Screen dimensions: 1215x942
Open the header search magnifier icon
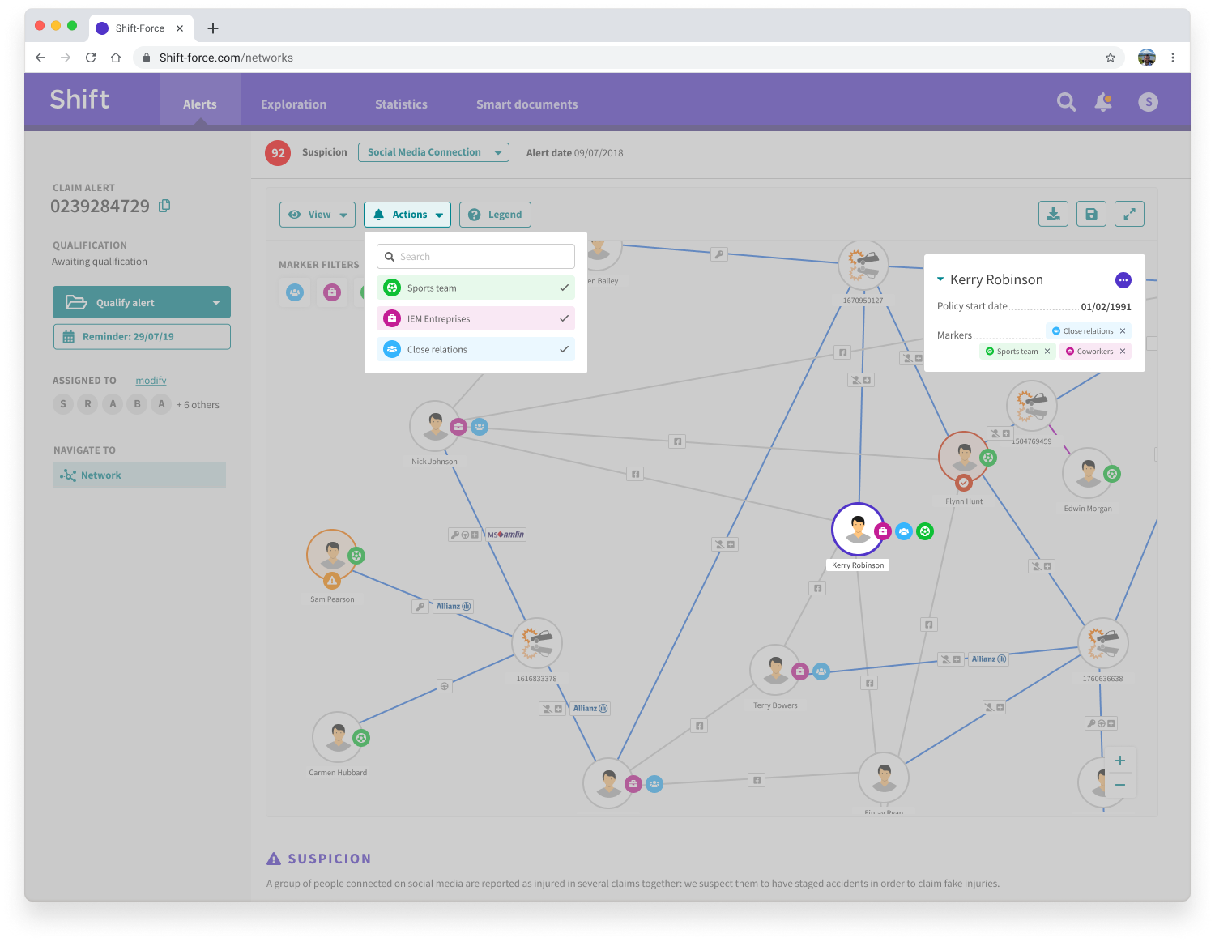tap(1066, 102)
